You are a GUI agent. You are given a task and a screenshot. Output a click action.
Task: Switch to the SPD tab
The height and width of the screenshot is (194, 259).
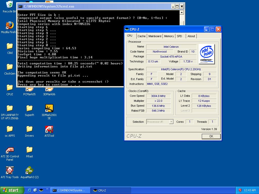(x=179, y=36)
